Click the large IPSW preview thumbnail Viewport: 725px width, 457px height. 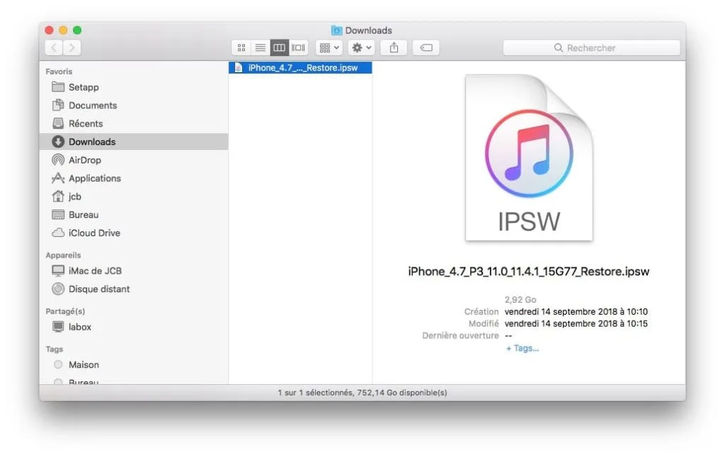point(529,158)
